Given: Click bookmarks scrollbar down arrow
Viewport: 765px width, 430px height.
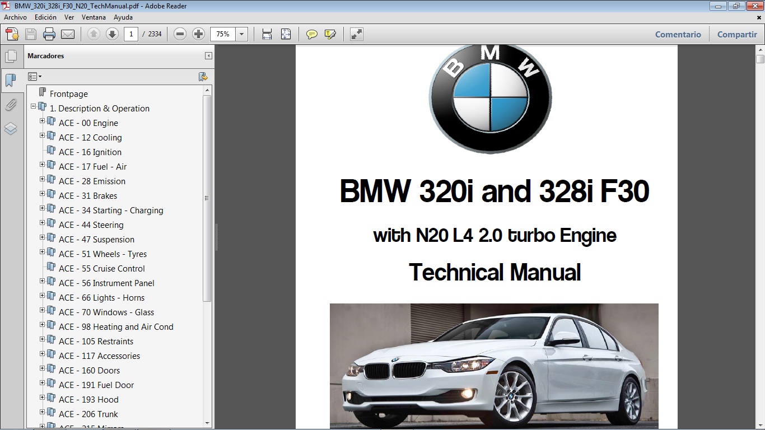Looking at the screenshot, I should click(x=207, y=423).
